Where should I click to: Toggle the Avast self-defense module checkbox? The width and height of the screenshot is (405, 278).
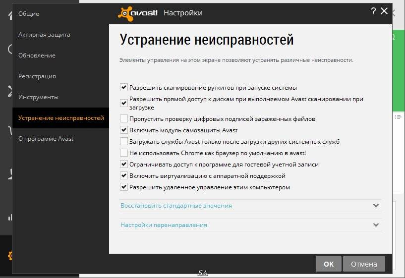[124, 130]
